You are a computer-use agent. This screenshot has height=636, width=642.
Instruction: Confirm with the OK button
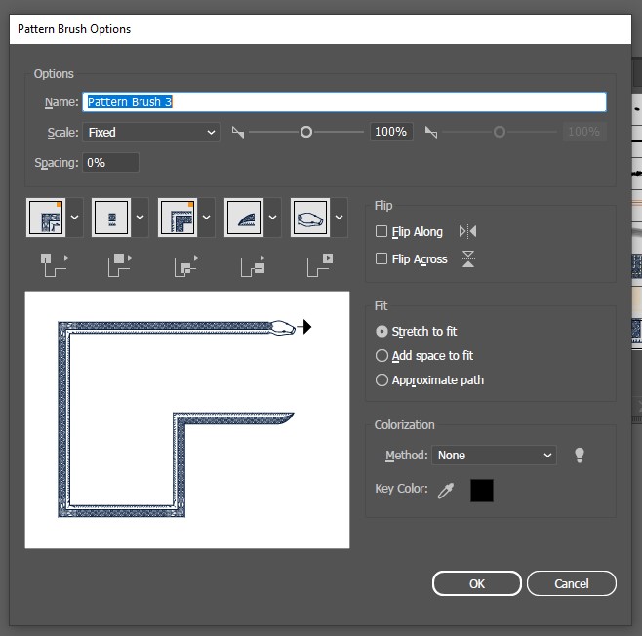pyautogui.click(x=476, y=583)
